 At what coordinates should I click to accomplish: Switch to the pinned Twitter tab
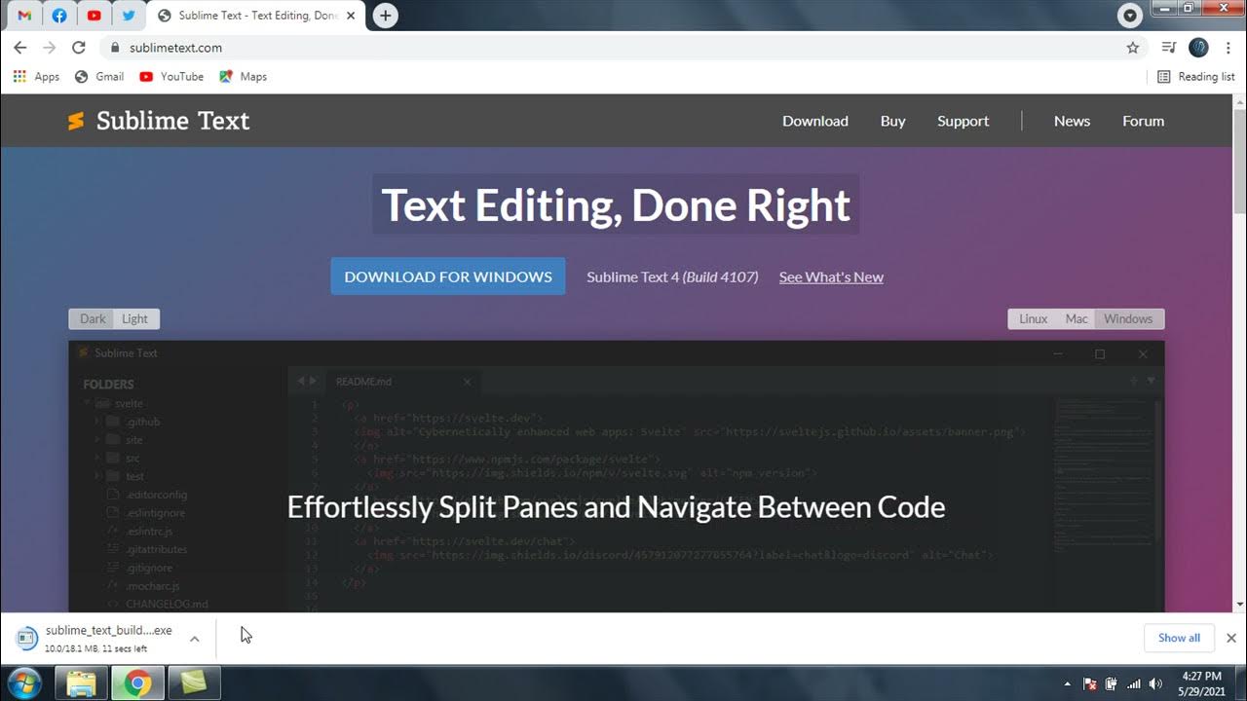coord(130,16)
